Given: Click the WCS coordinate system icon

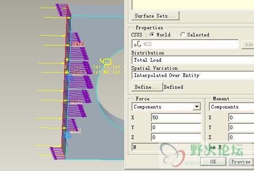Looking at the screenshot, I should [137, 44].
